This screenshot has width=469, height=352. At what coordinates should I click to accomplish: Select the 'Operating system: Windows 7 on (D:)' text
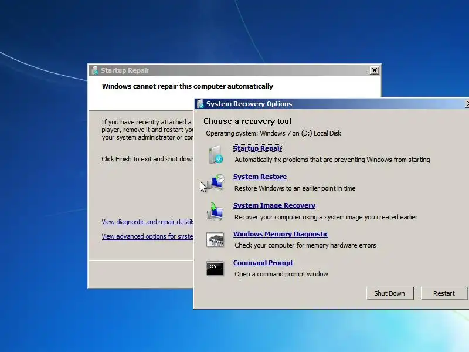click(273, 133)
